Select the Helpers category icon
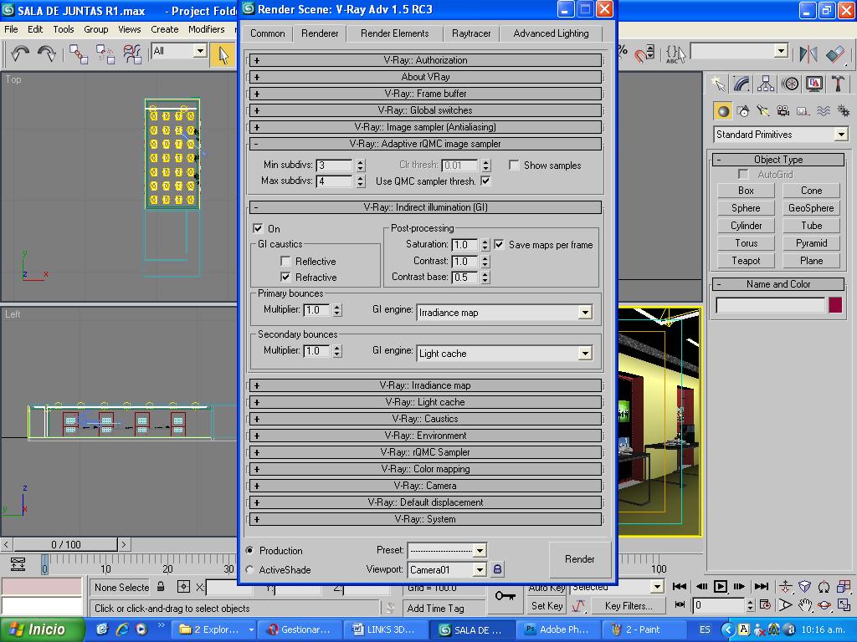Viewport: 857px width, 642px height. 803,111
